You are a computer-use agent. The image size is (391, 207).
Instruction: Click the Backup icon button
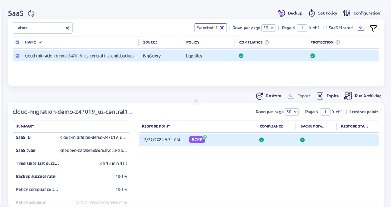[282, 13]
